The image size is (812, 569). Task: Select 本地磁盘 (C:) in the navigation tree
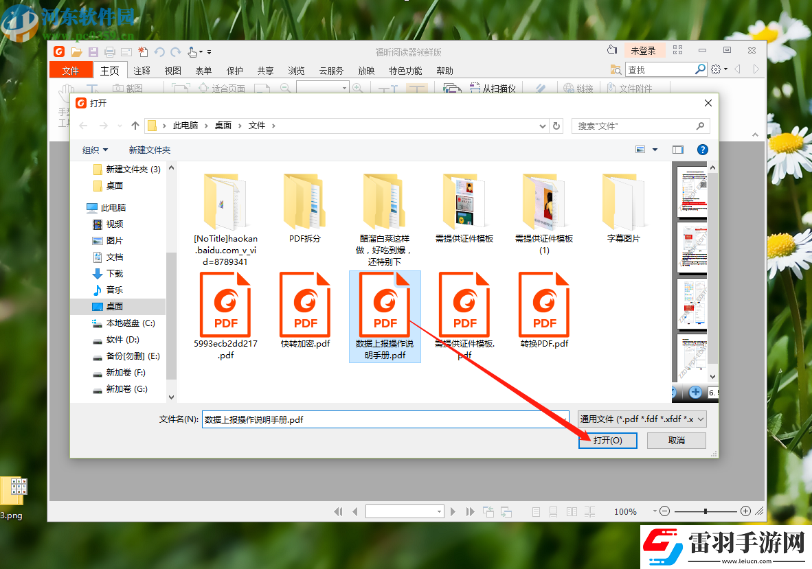[124, 323]
